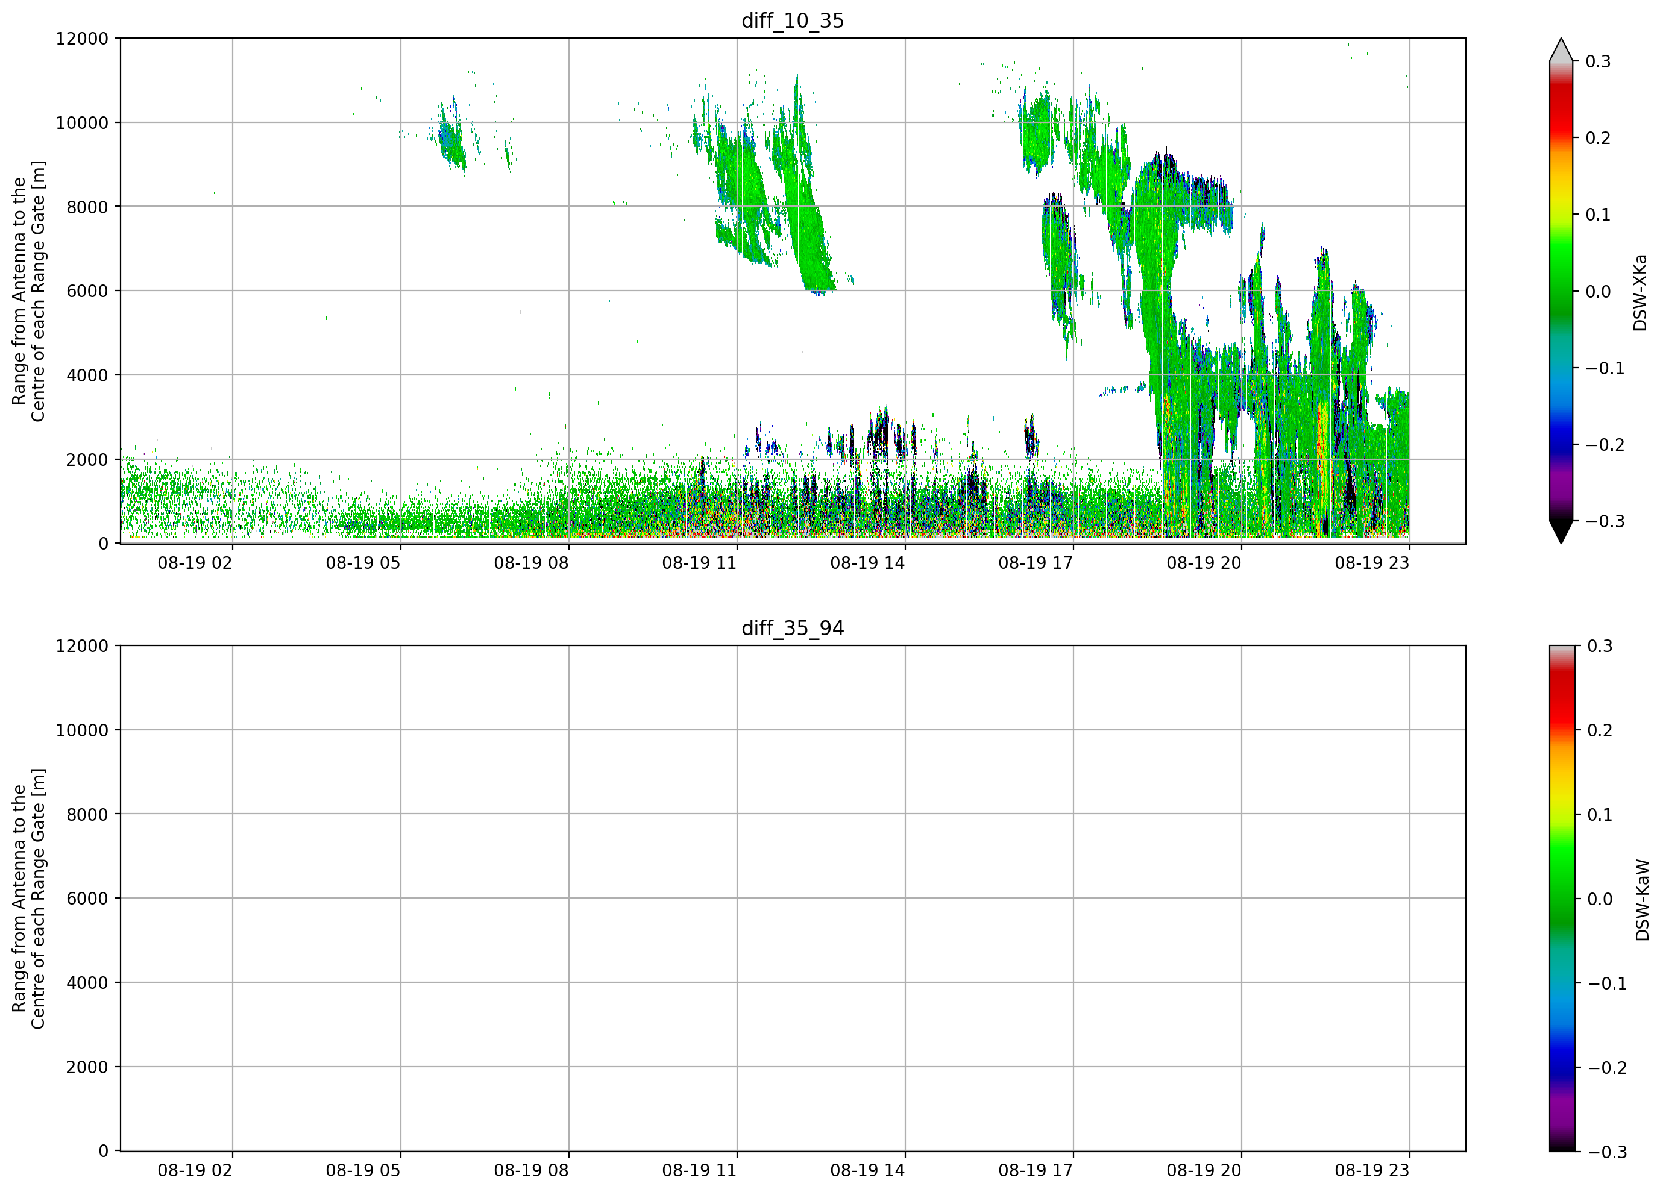Click the 8000 y-tick of diff_35_94 plot
Image resolution: width=1663 pixels, height=1192 pixels.
[87, 815]
